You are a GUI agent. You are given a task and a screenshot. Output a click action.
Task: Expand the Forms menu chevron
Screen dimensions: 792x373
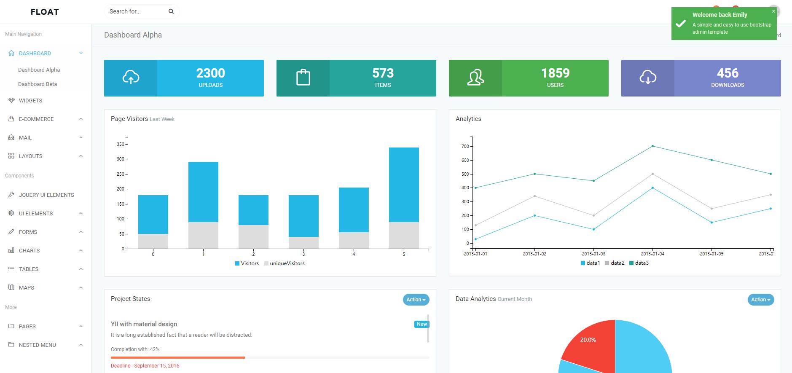(81, 232)
